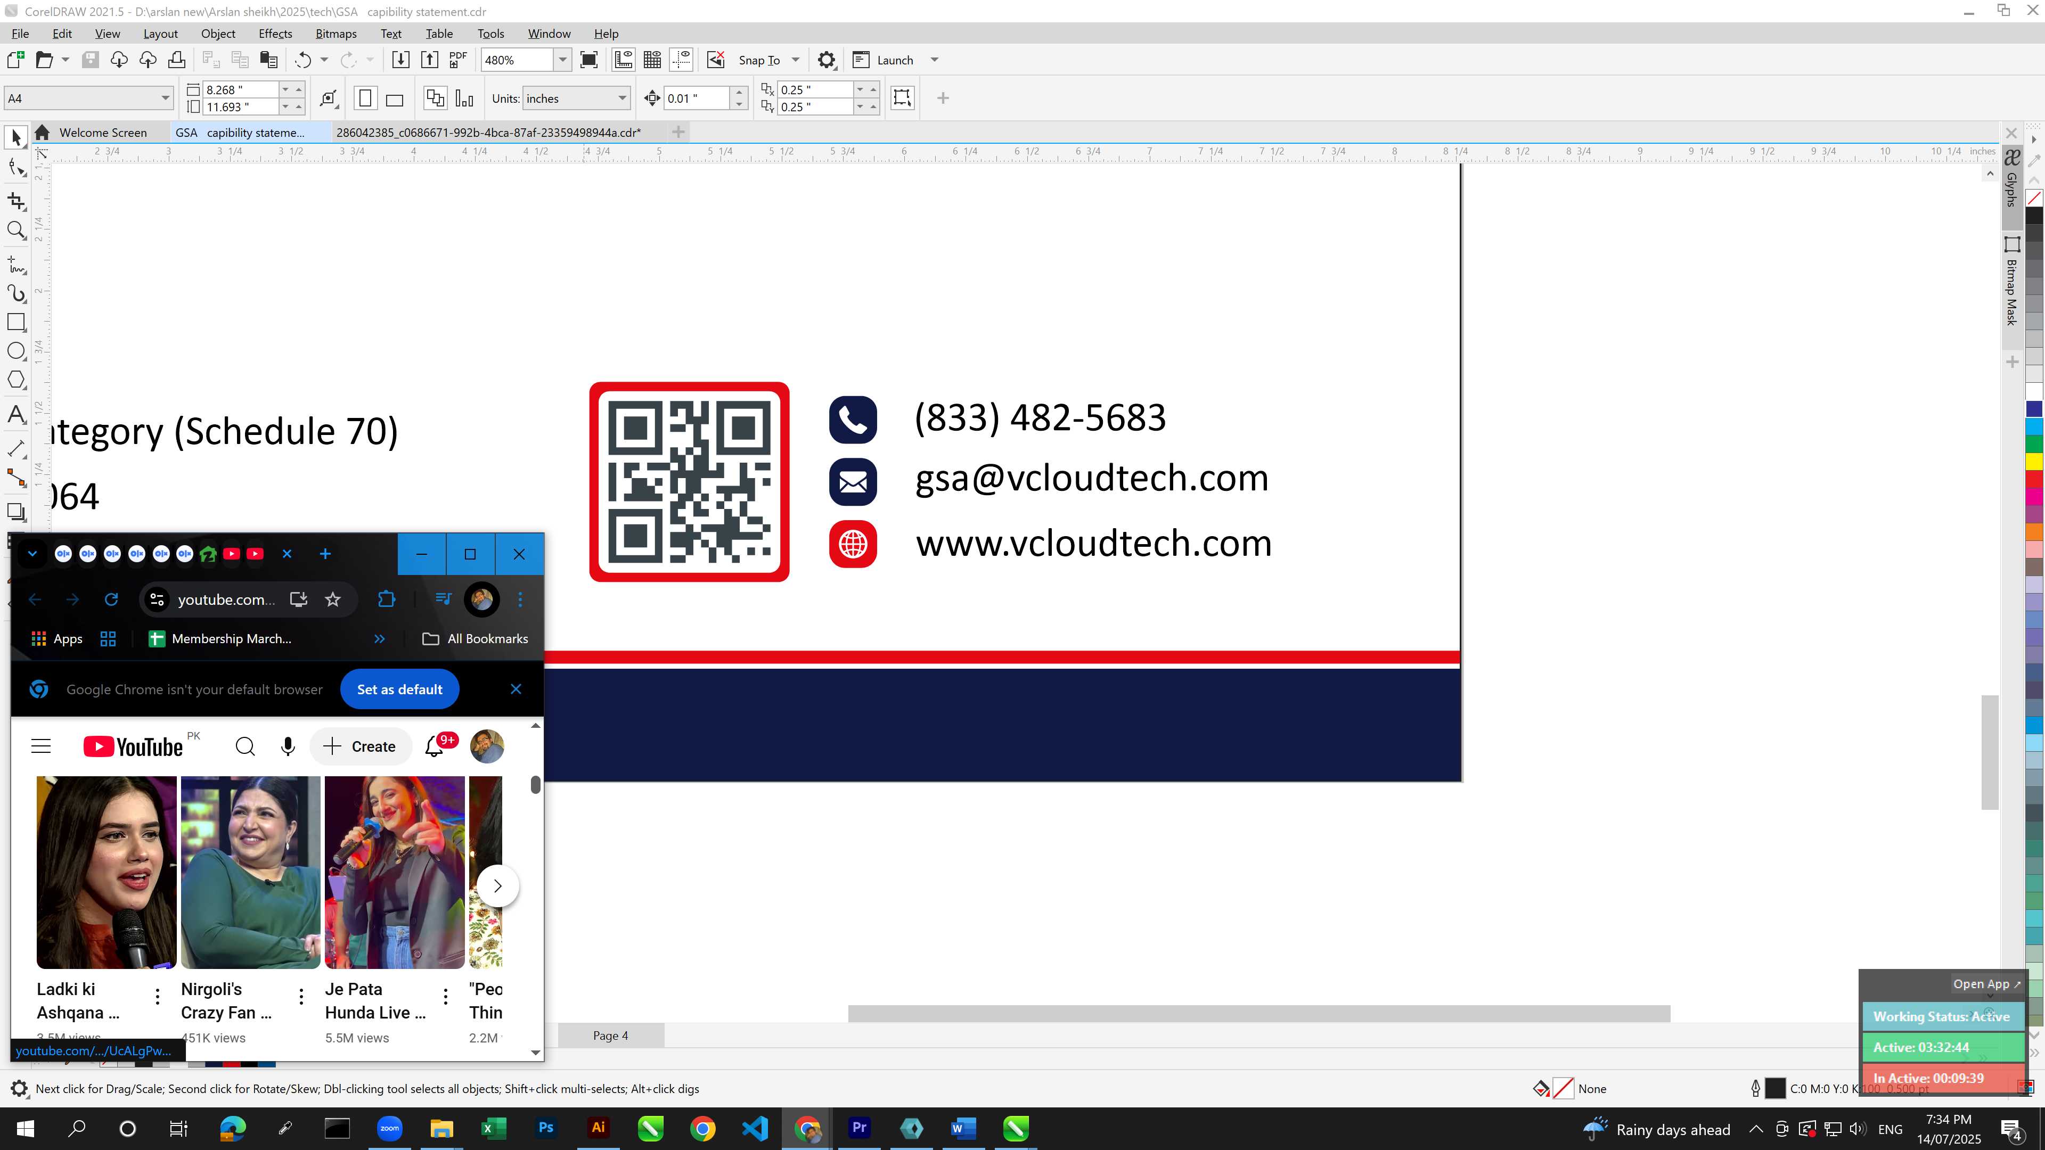This screenshot has width=2045, height=1150.
Task: Click the Upload to cloud icon
Action: 148,60
